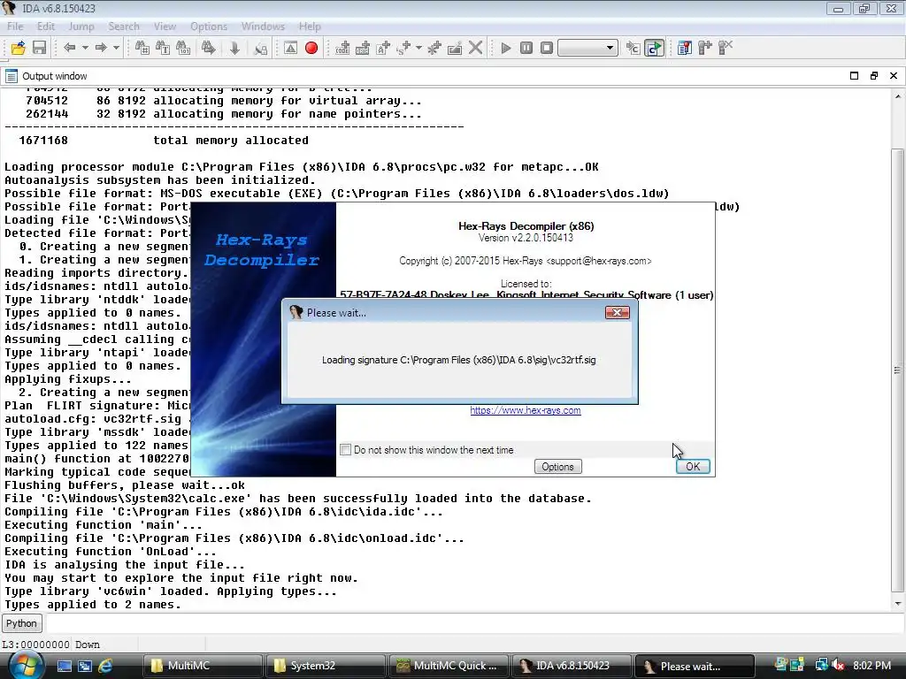Click the cross-reference search icon beside down arrow

pos(261,48)
